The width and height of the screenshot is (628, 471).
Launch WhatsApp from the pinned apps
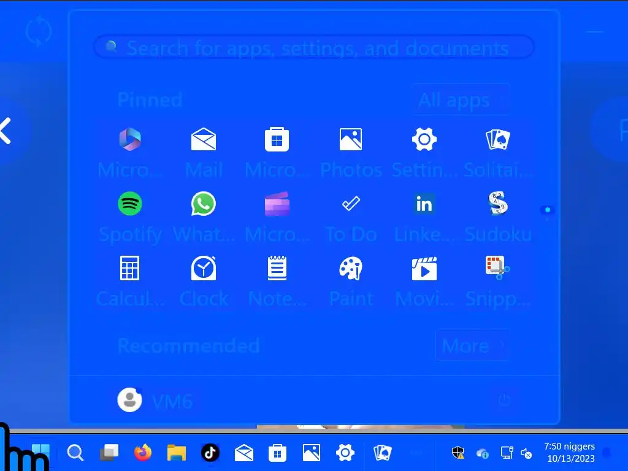(204, 204)
